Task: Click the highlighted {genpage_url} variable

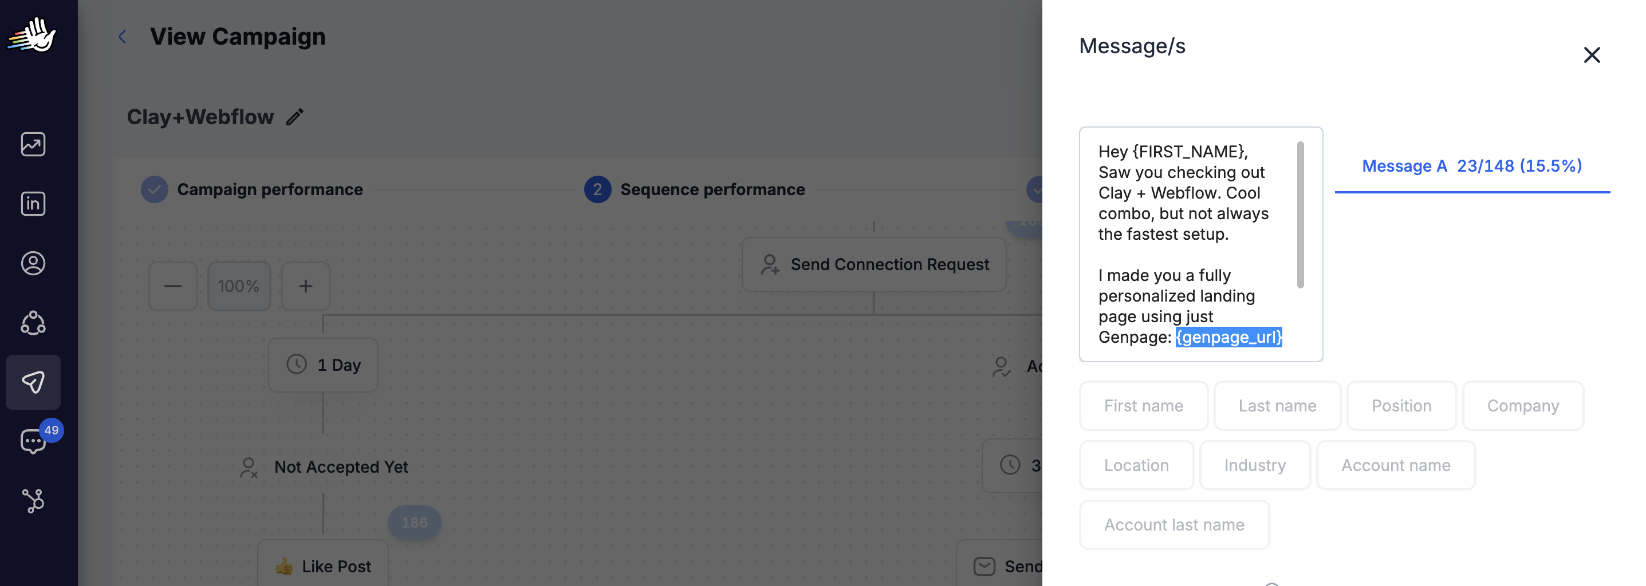Action: [x=1228, y=337]
